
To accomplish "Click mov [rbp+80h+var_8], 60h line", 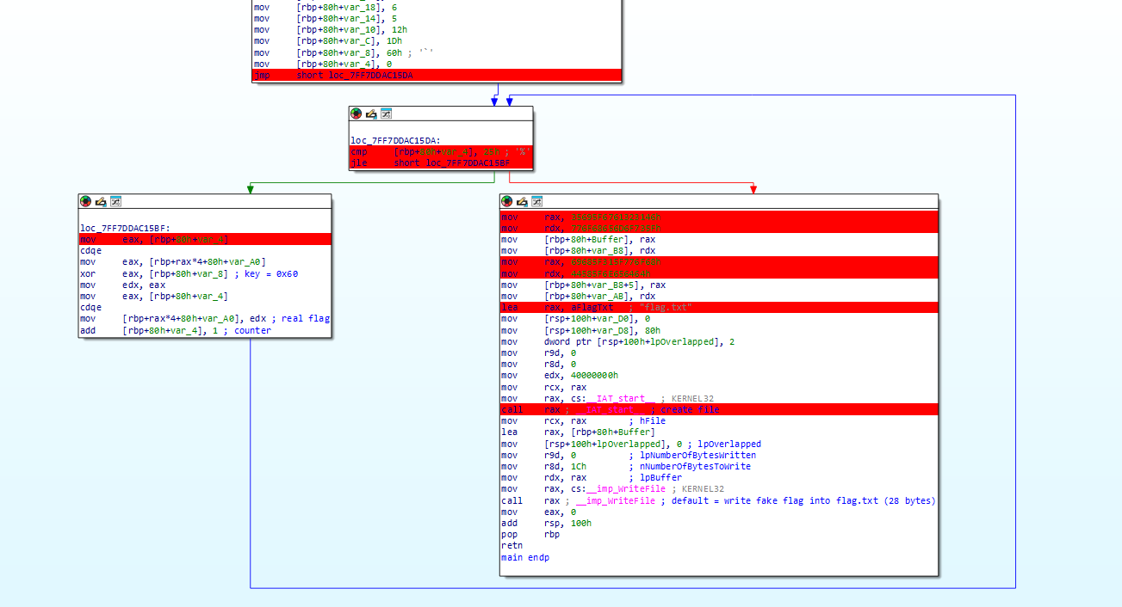I will point(344,52).
